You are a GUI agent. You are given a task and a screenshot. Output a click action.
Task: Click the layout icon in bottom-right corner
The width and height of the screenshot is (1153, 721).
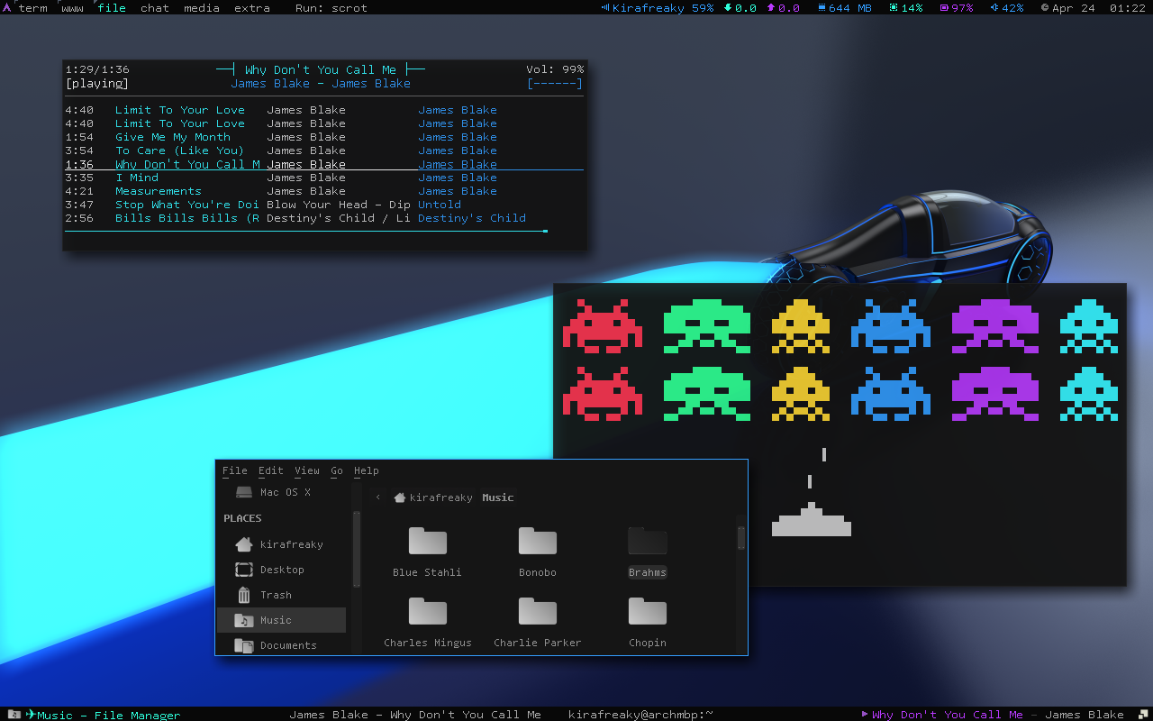(x=1144, y=715)
